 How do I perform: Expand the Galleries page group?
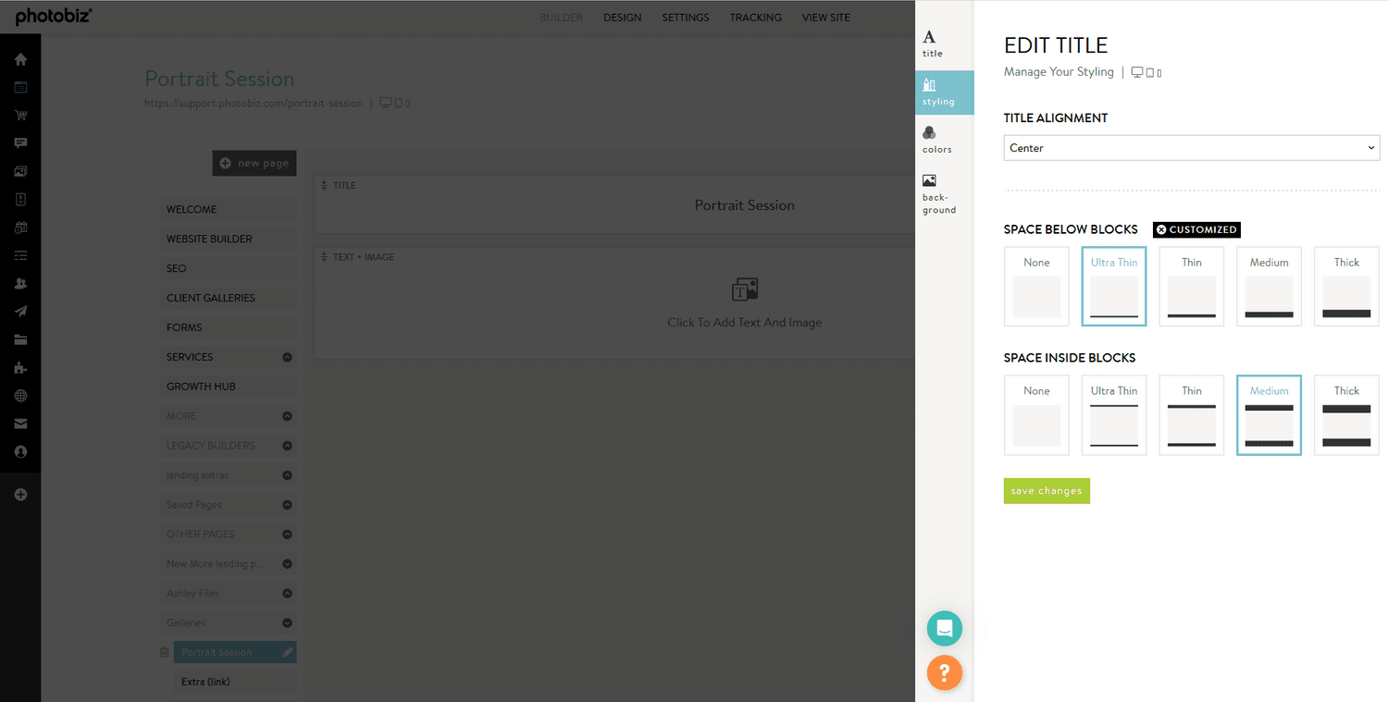tap(287, 623)
